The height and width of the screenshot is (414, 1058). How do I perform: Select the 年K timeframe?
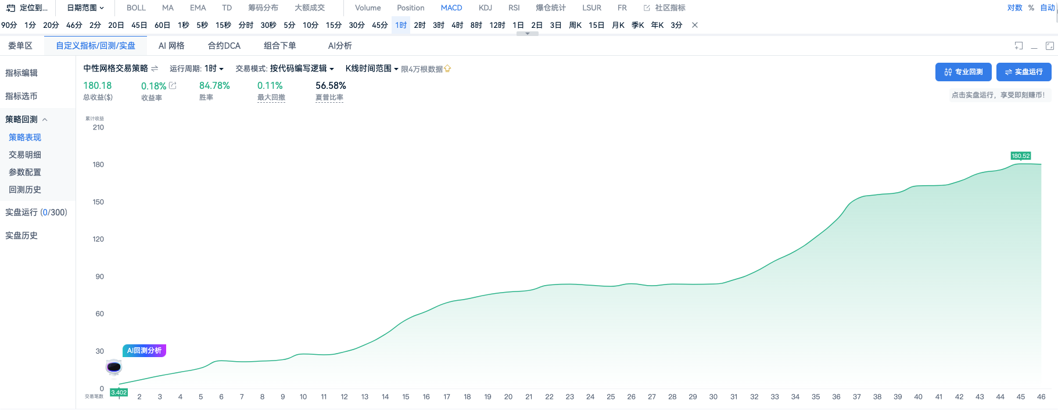pyautogui.click(x=657, y=26)
